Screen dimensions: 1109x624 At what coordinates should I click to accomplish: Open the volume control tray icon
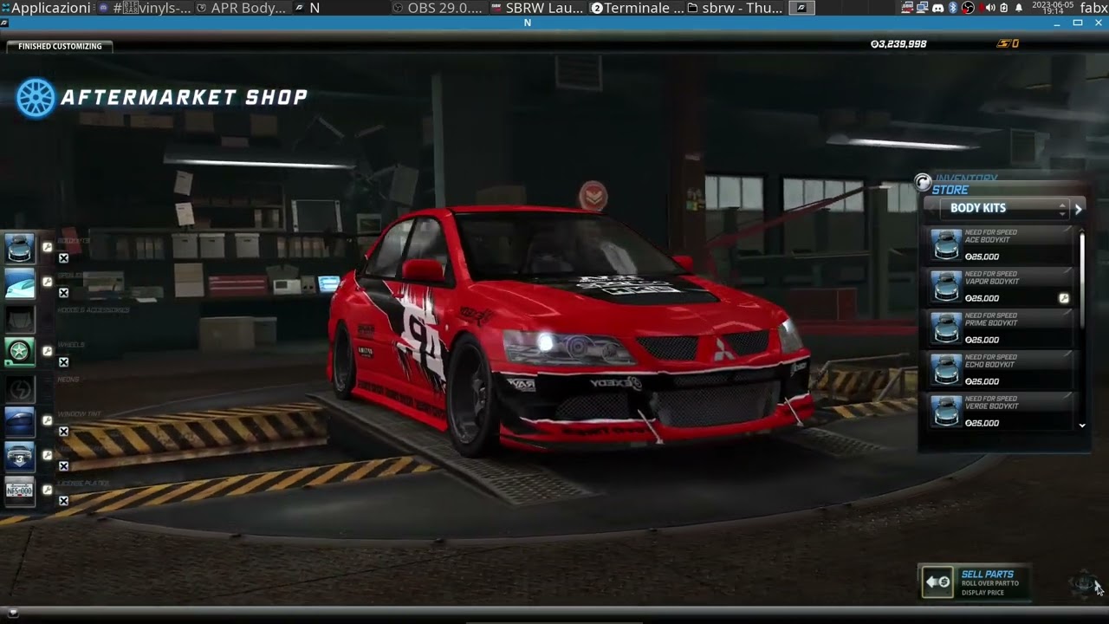(x=990, y=8)
